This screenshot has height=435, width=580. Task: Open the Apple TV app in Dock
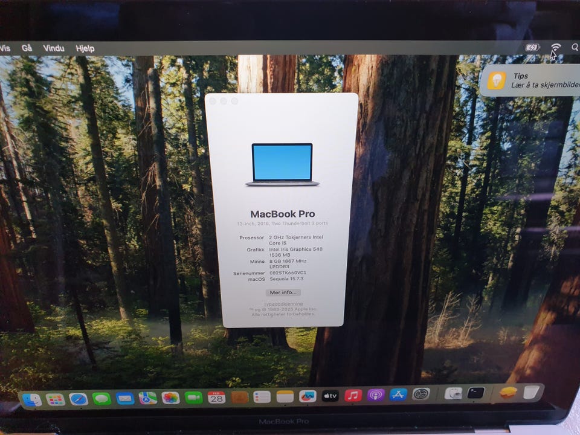[x=330, y=396]
